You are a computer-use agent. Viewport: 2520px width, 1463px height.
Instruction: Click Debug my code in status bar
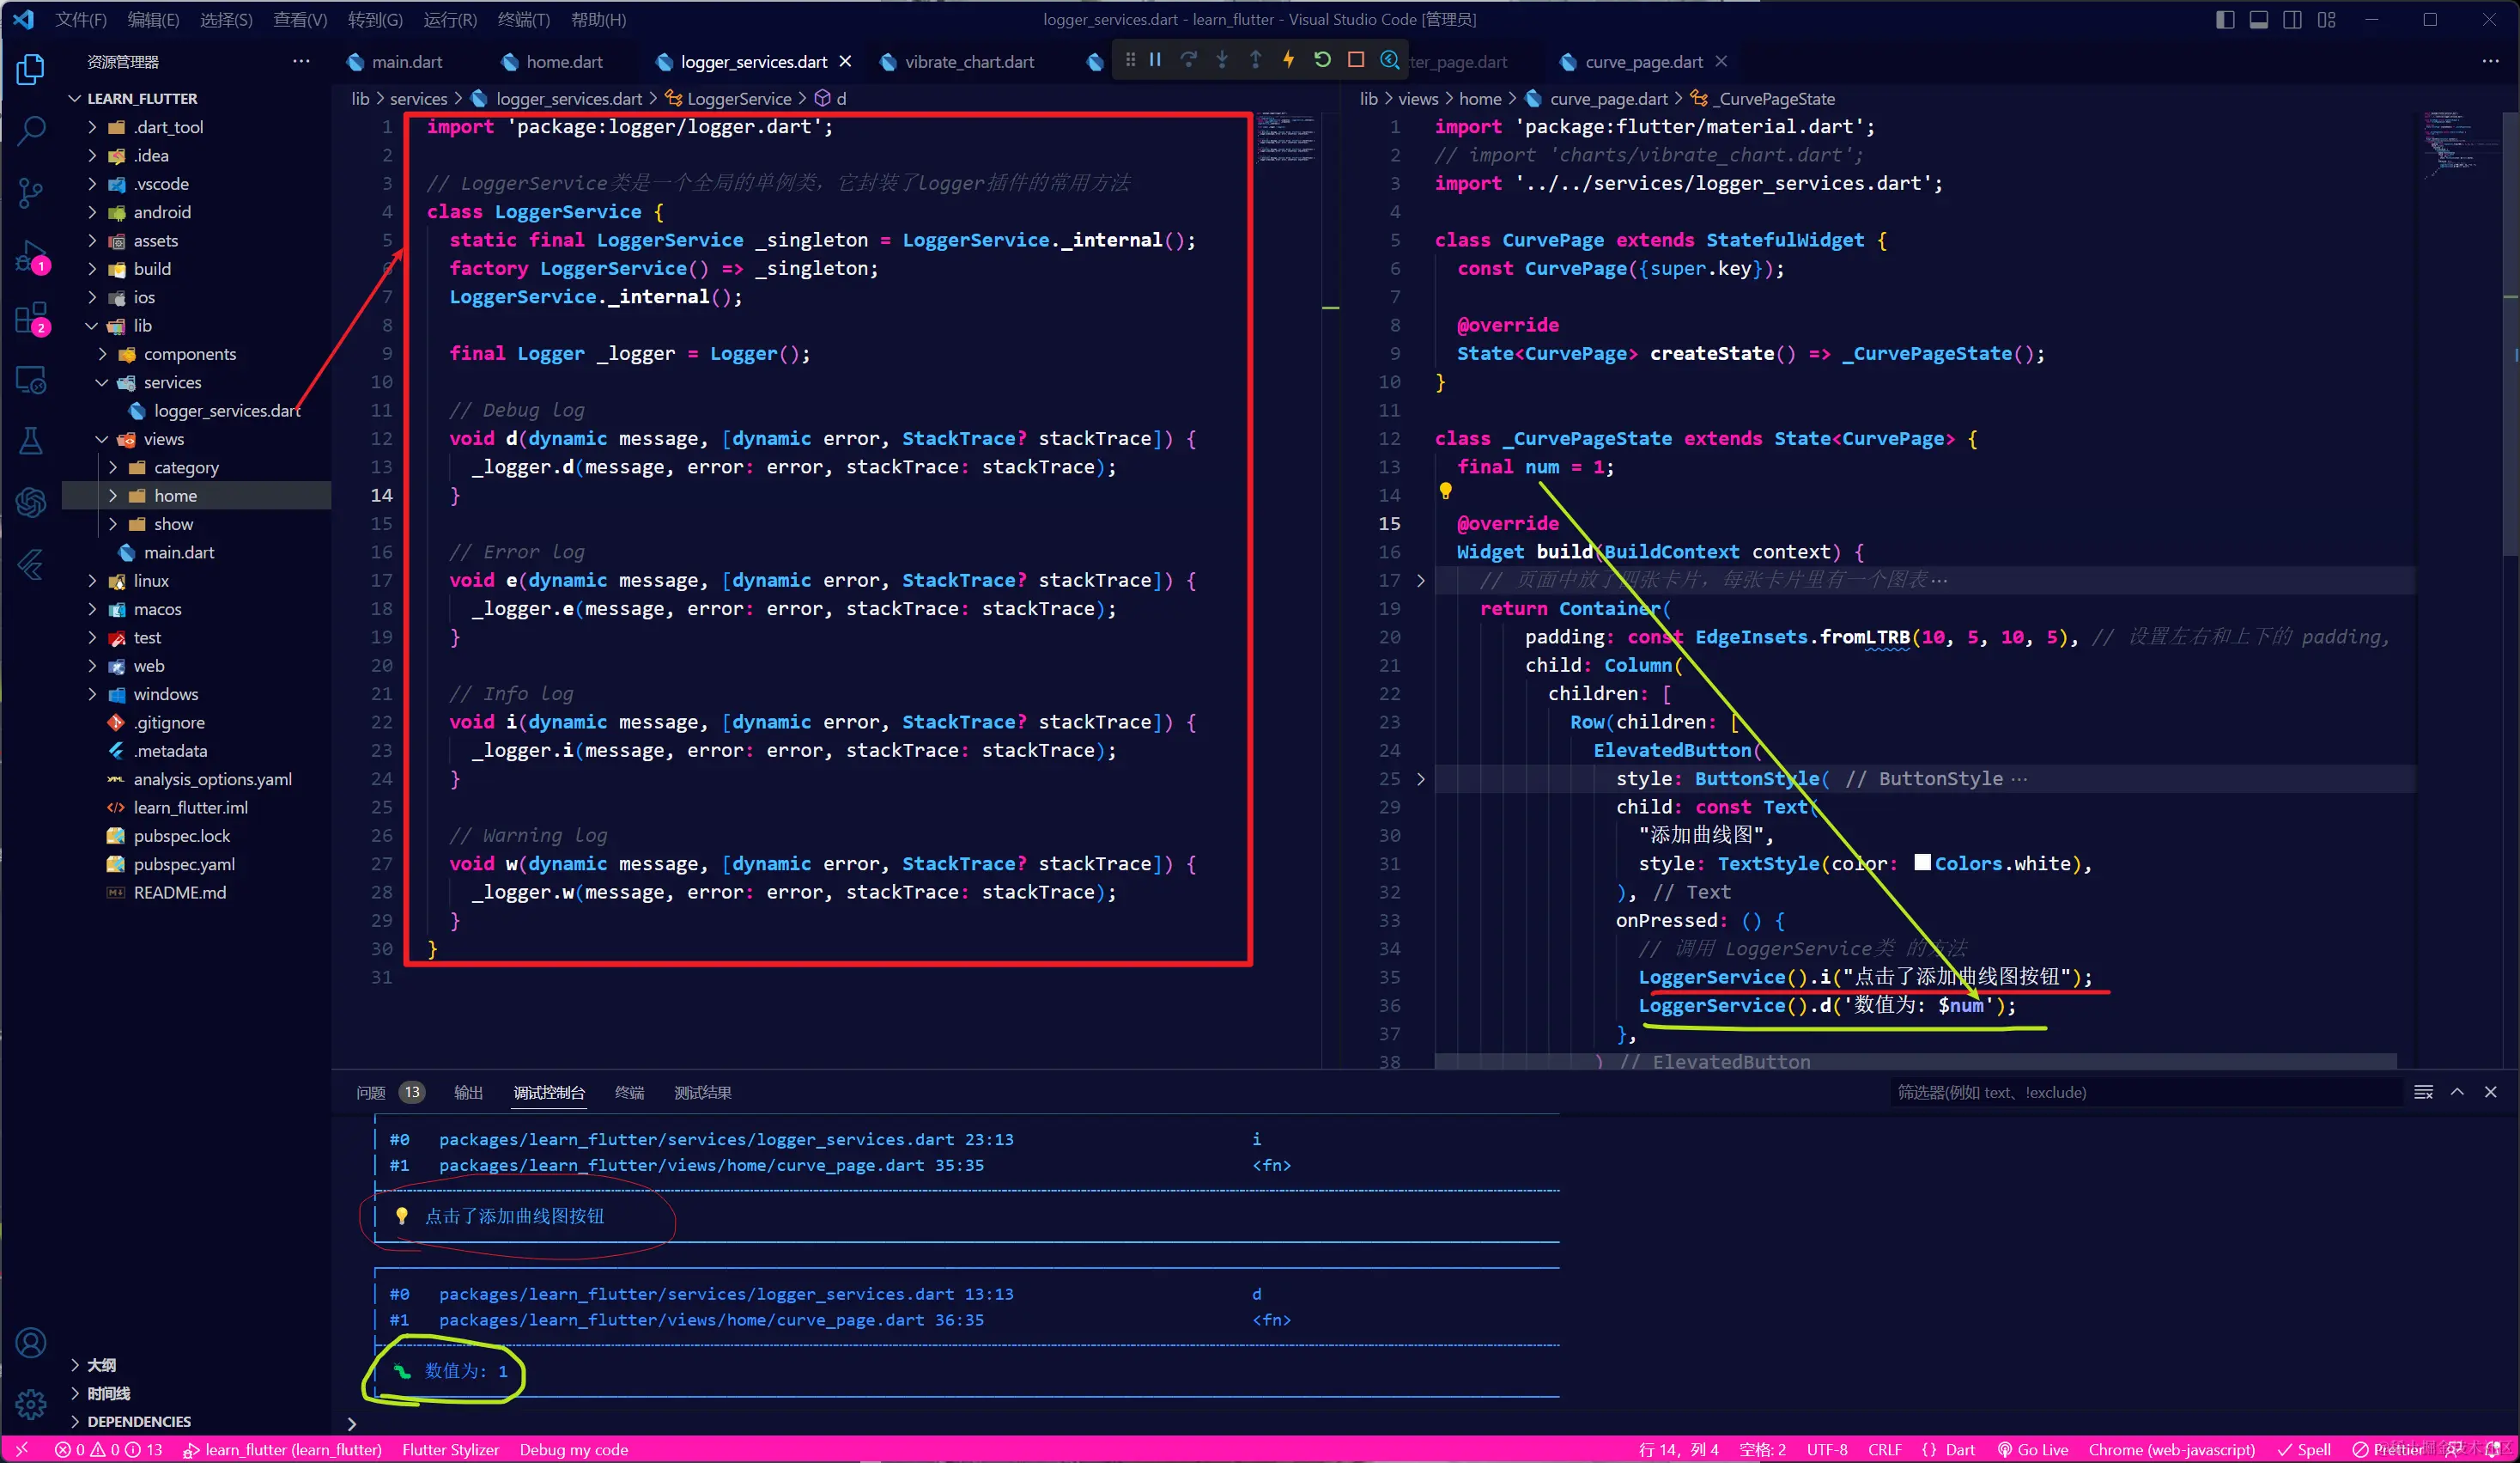574,1450
